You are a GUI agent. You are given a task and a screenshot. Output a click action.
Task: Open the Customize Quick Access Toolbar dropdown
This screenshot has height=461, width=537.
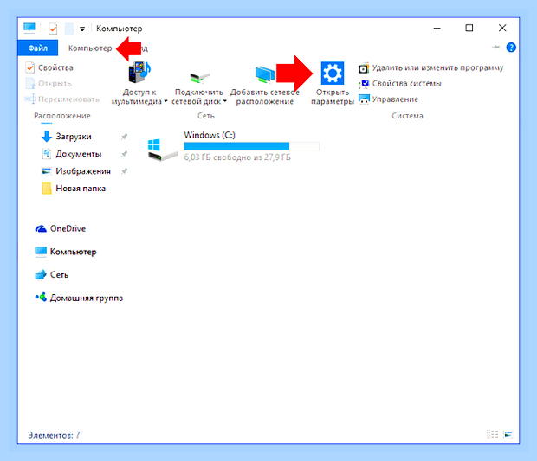point(82,29)
